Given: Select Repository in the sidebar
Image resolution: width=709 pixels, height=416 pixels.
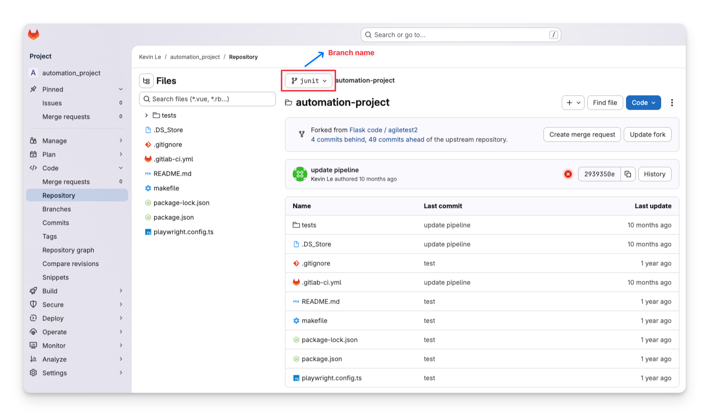Looking at the screenshot, I should (x=59, y=195).
